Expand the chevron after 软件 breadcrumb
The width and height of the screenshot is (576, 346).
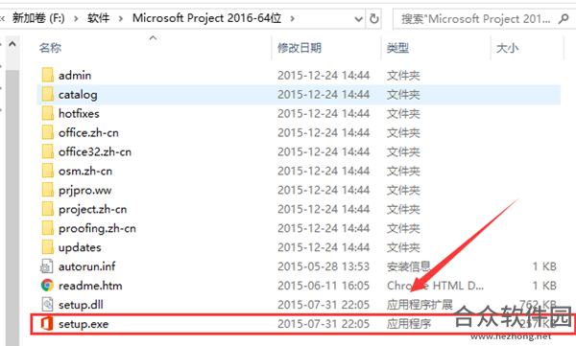121,18
